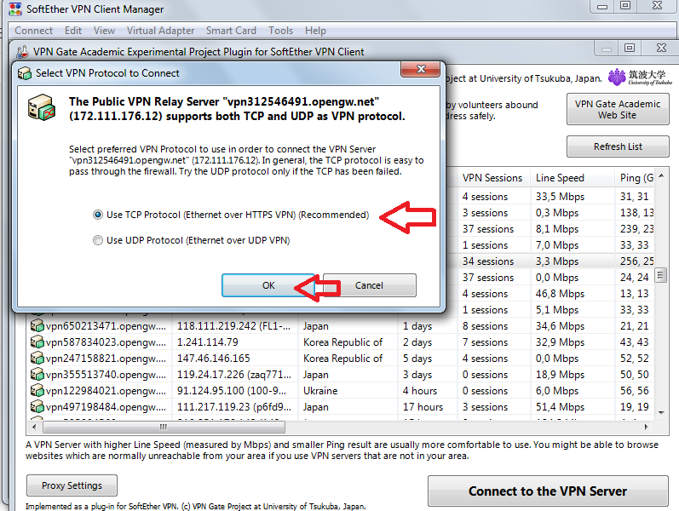Select IP address 119.24.17.226 cell
This screenshot has height=511, width=679.
(x=233, y=375)
